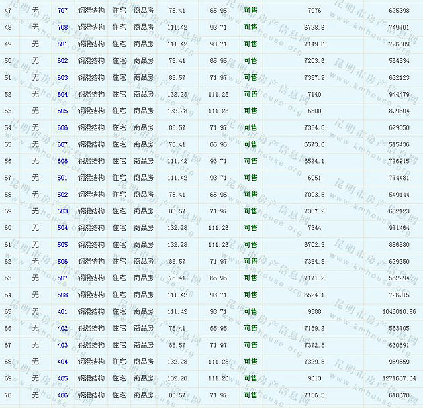
Task: Select room 602 link
Action: click(x=62, y=61)
